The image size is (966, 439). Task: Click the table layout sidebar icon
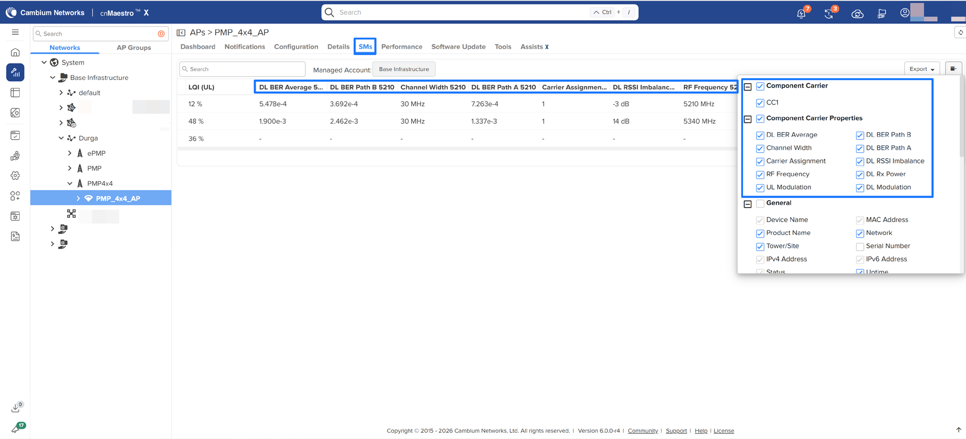tap(15, 93)
